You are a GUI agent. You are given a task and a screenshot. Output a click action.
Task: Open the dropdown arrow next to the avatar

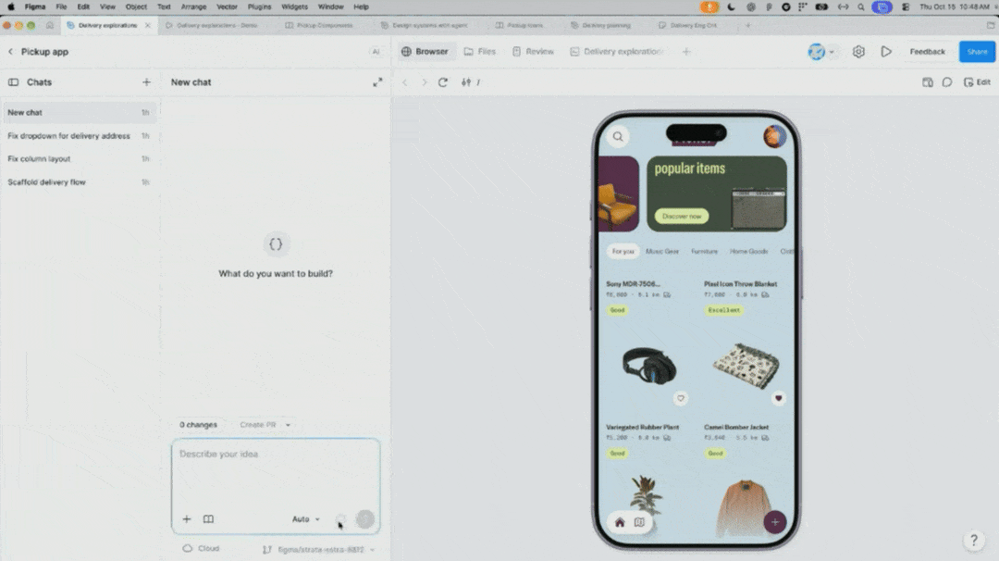[x=832, y=52]
